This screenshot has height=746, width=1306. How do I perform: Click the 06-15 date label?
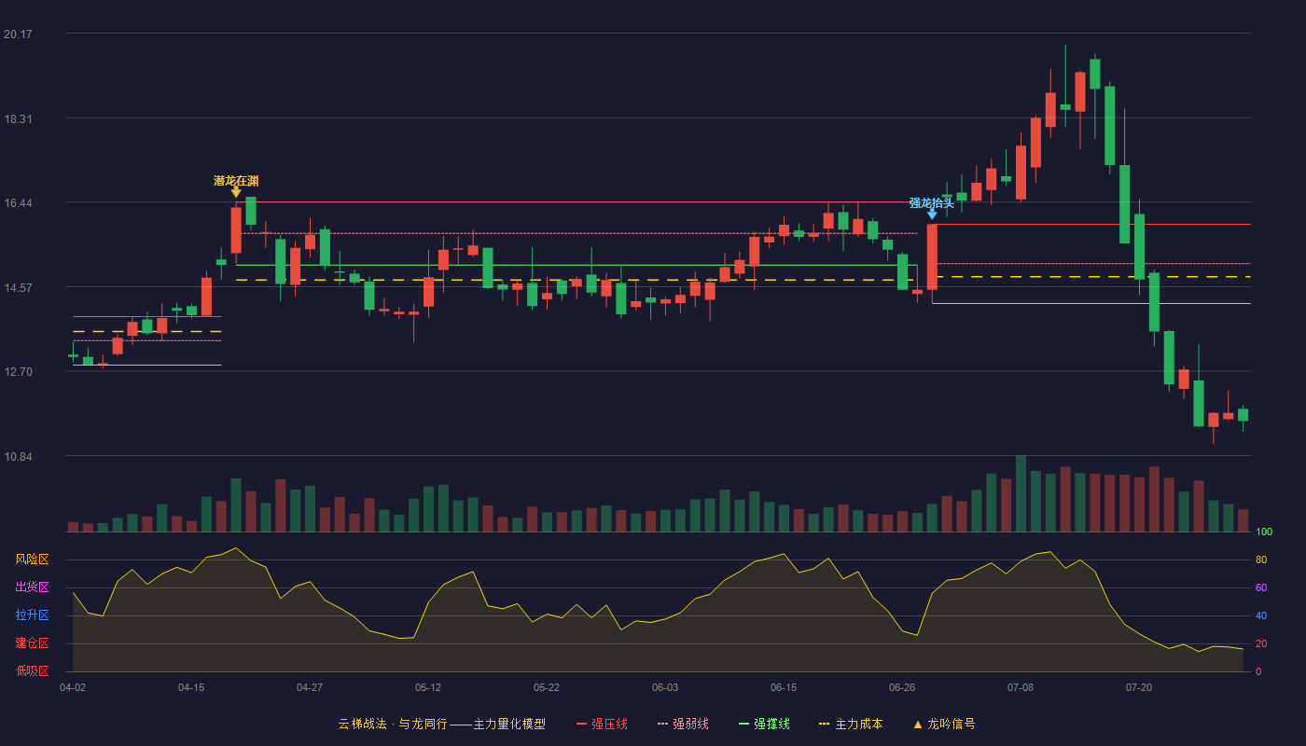click(x=784, y=687)
